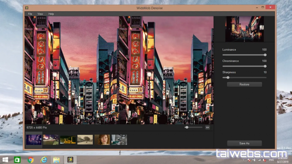Image resolution: width=292 pixels, height=164 pixels.
Task: Select the third thumbnail in the filmstrip
Action: click(68, 140)
